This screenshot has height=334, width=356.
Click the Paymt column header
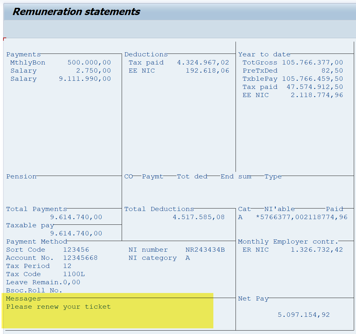153,176
